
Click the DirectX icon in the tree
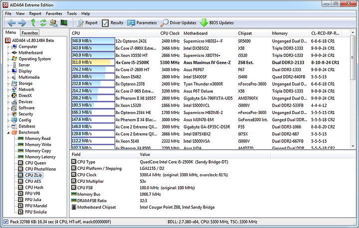pyautogui.click(x=14, y=96)
